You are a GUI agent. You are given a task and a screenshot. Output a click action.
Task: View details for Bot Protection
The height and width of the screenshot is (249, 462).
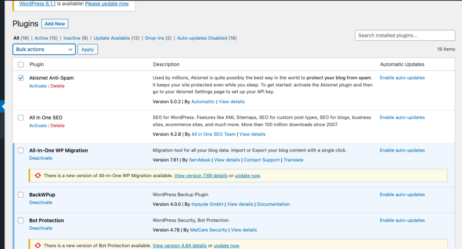(x=244, y=230)
